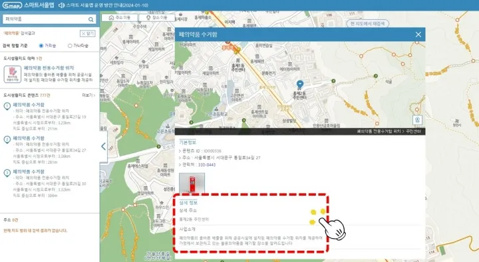Click the 주소 0건 heading
The image size is (479, 262).
point(11,220)
